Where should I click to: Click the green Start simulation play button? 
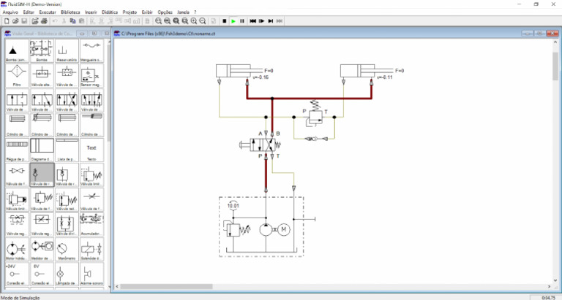(233, 21)
